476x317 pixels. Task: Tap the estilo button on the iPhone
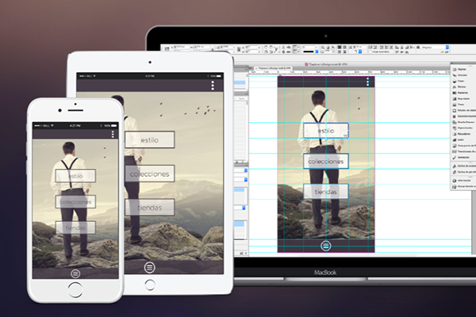click(x=75, y=176)
